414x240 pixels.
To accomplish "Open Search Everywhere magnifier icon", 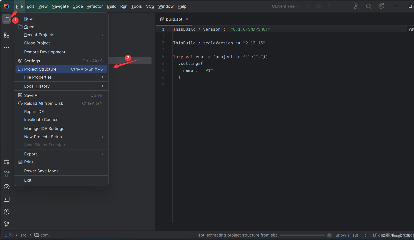I will [x=369, y=6].
